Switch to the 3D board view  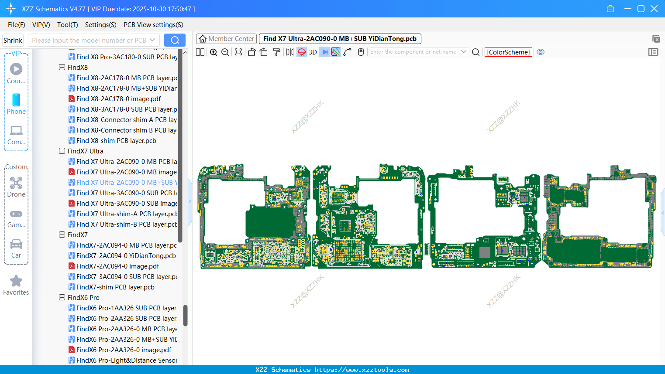(313, 52)
